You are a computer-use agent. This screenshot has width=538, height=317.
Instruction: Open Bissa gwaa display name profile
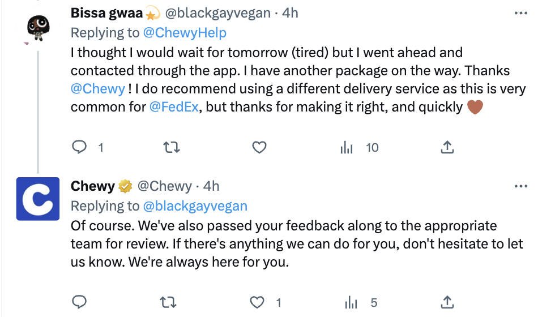[x=107, y=13]
